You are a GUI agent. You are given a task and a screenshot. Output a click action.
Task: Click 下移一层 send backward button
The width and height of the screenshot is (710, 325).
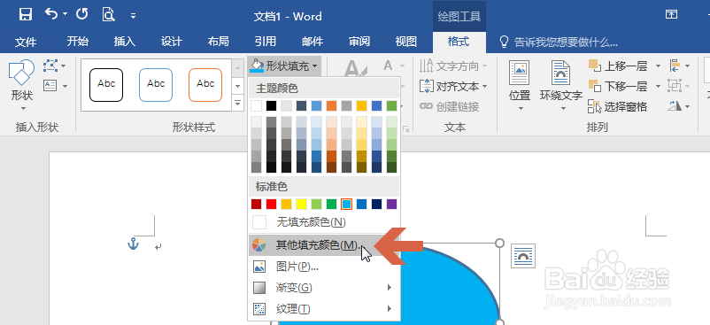pos(618,86)
